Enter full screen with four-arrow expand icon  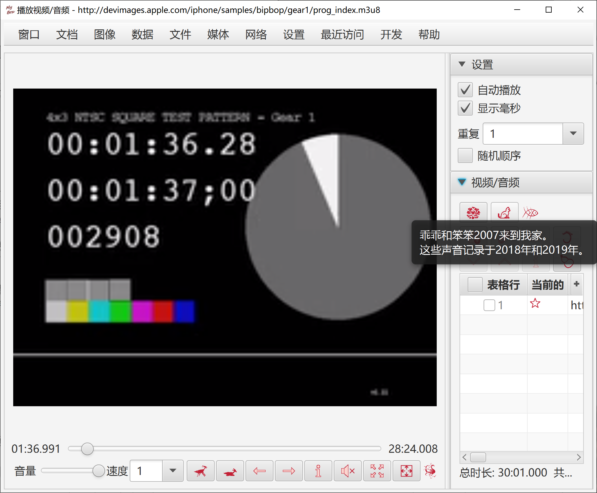coord(377,471)
